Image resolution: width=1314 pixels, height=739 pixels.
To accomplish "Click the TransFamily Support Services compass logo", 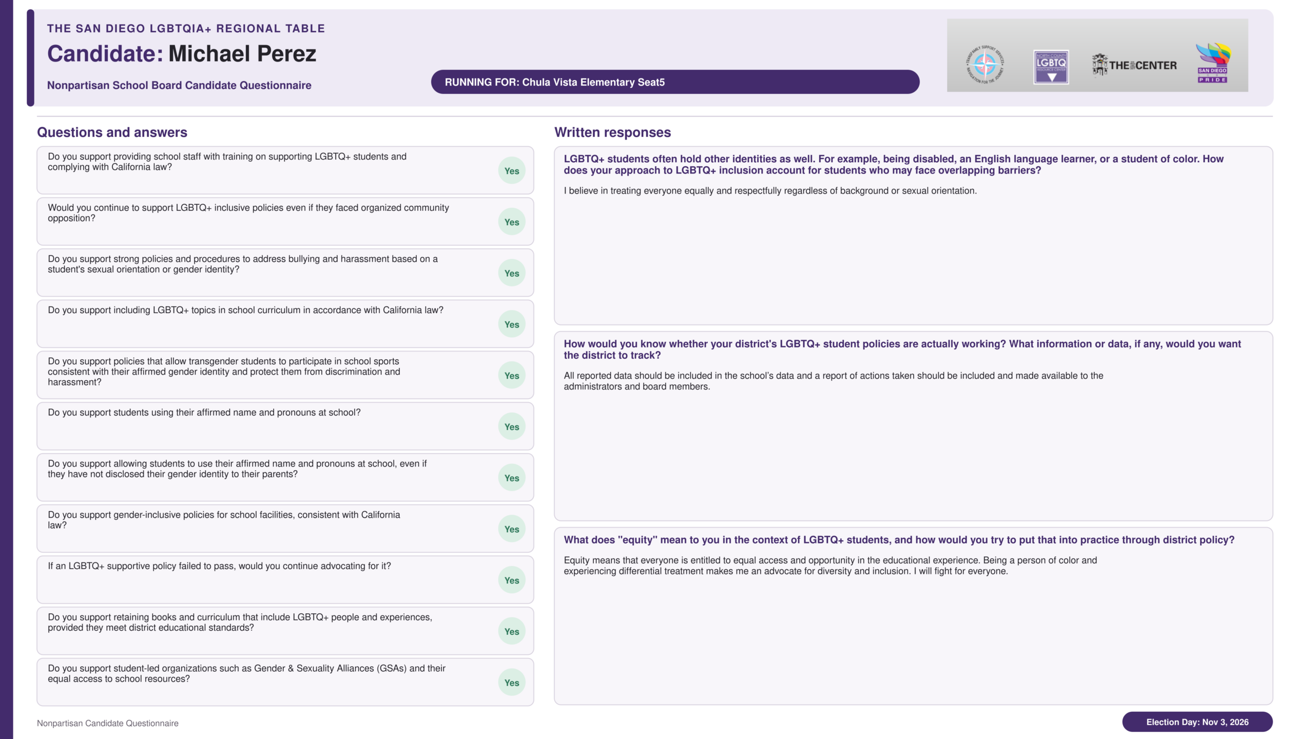I will [984, 65].
